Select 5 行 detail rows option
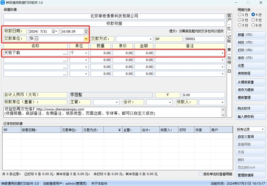Image resolution: width=267 pixels, height=186 pixels. 256,20
